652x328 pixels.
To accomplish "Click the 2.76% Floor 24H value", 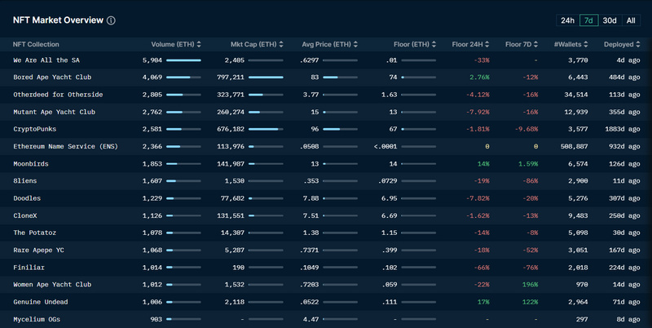I will (x=479, y=78).
